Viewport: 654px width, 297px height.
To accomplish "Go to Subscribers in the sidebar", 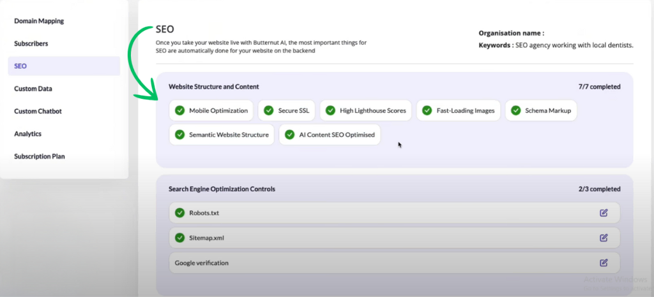I will 31,43.
